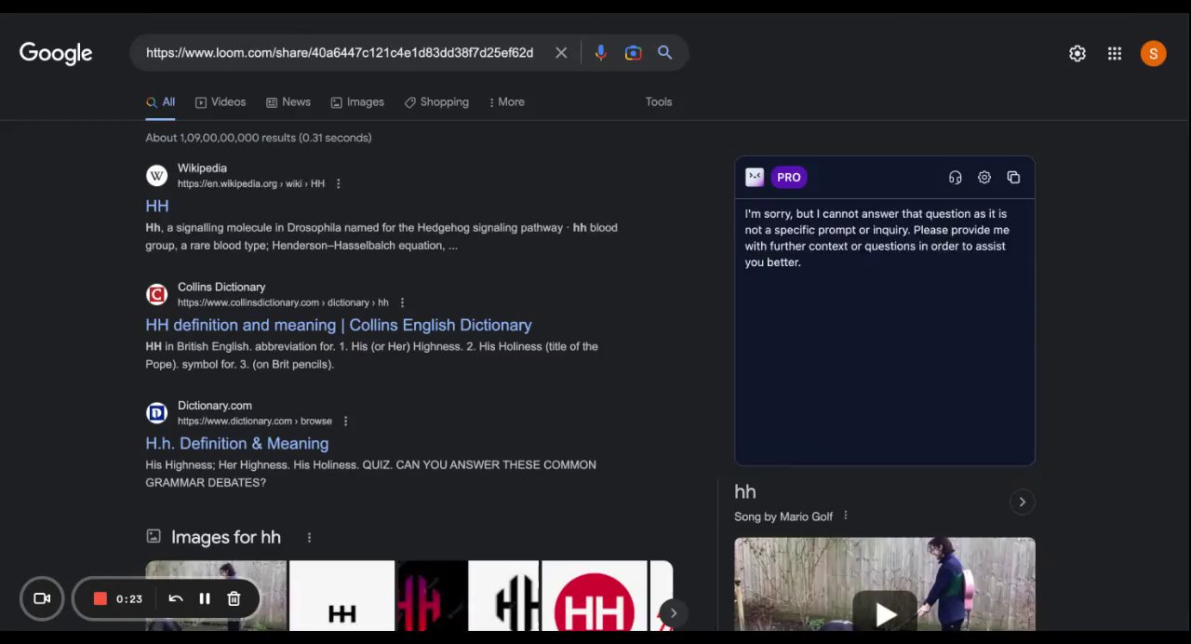Click the Wikipedia favicon
1191x644 pixels.
point(156,175)
